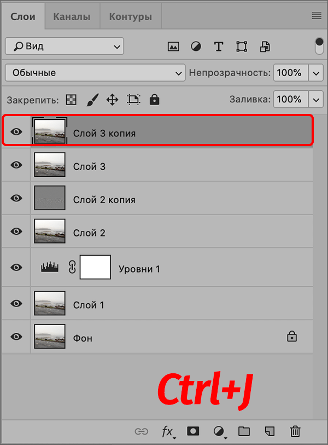Open the Вид filter type dropdown
Image resolution: width=328 pixels, height=445 pixels.
tap(65, 47)
